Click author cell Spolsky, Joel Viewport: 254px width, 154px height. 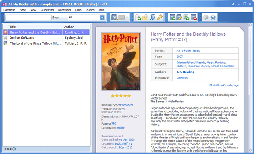click(74, 38)
